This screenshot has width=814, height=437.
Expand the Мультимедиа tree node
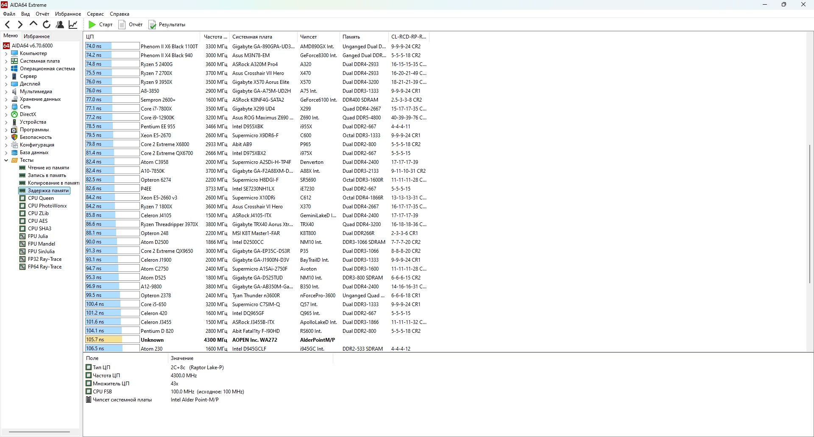pyautogui.click(x=6, y=91)
